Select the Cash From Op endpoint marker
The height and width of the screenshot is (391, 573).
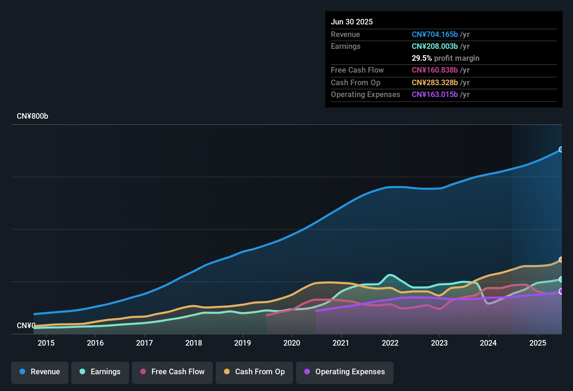pyautogui.click(x=561, y=260)
